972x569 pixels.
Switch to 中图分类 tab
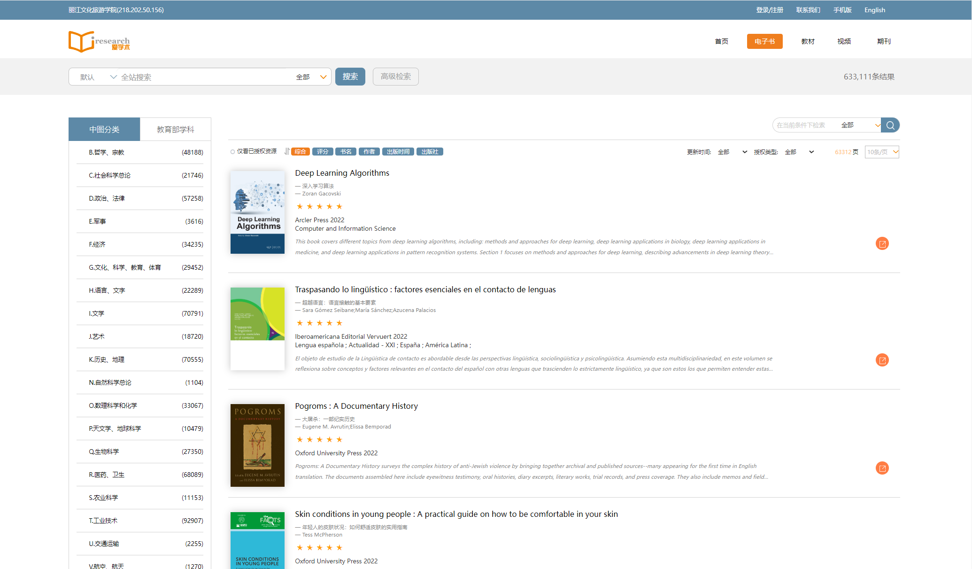pyautogui.click(x=104, y=129)
